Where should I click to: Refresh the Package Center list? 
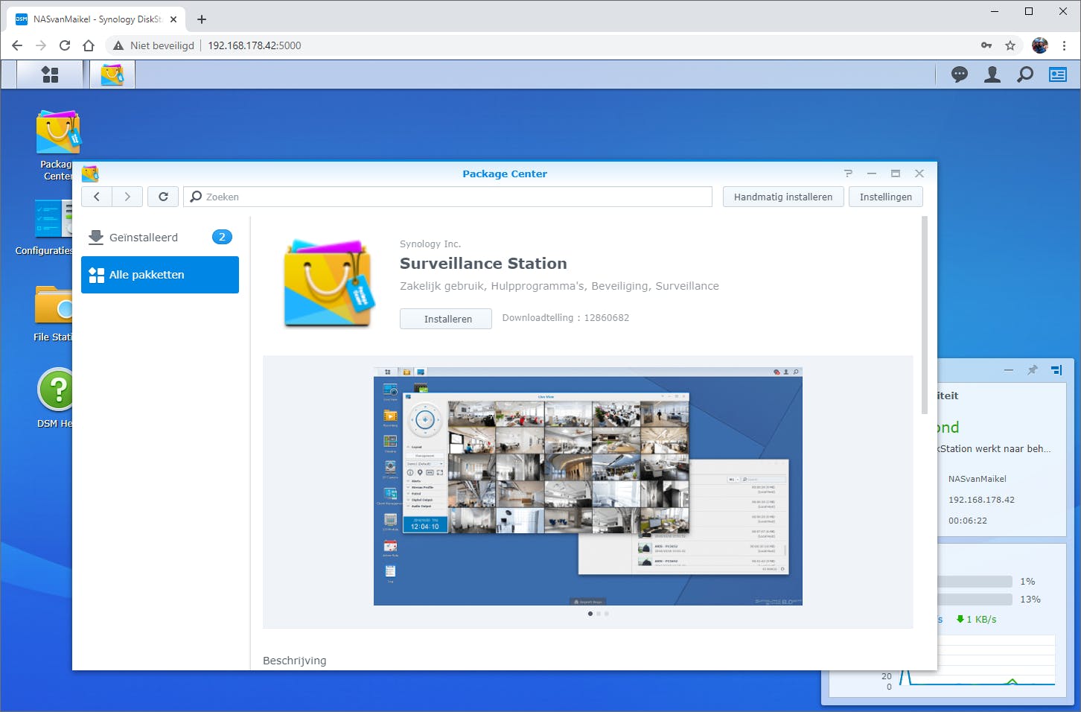163,197
